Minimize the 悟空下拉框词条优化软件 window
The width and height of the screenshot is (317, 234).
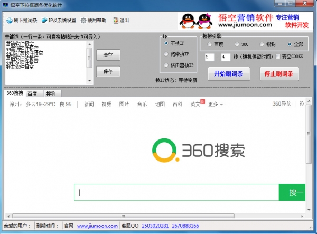280,4
